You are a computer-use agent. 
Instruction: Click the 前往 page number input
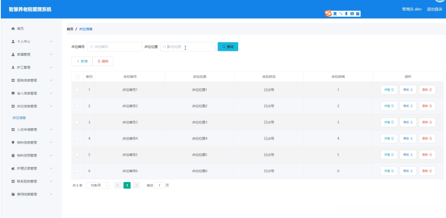(x=159, y=185)
